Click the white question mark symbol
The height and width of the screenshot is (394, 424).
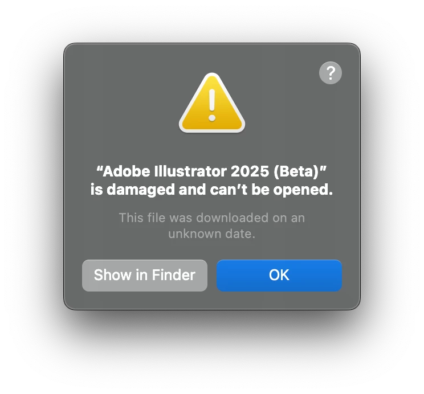pyautogui.click(x=331, y=73)
